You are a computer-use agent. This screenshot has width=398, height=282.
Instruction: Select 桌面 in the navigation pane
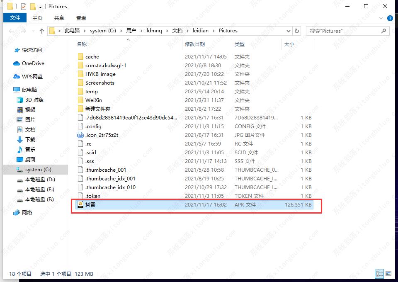pyautogui.click(x=30, y=159)
